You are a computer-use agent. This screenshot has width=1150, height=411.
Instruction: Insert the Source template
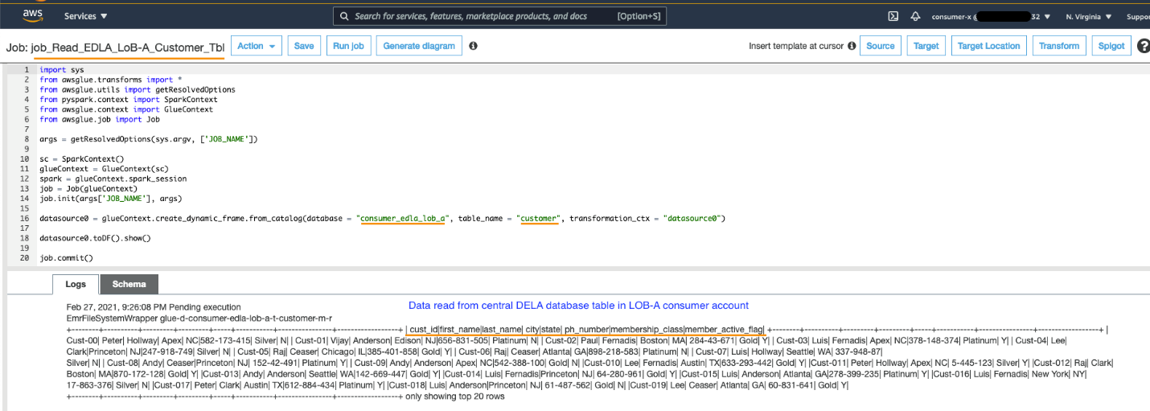tap(881, 46)
